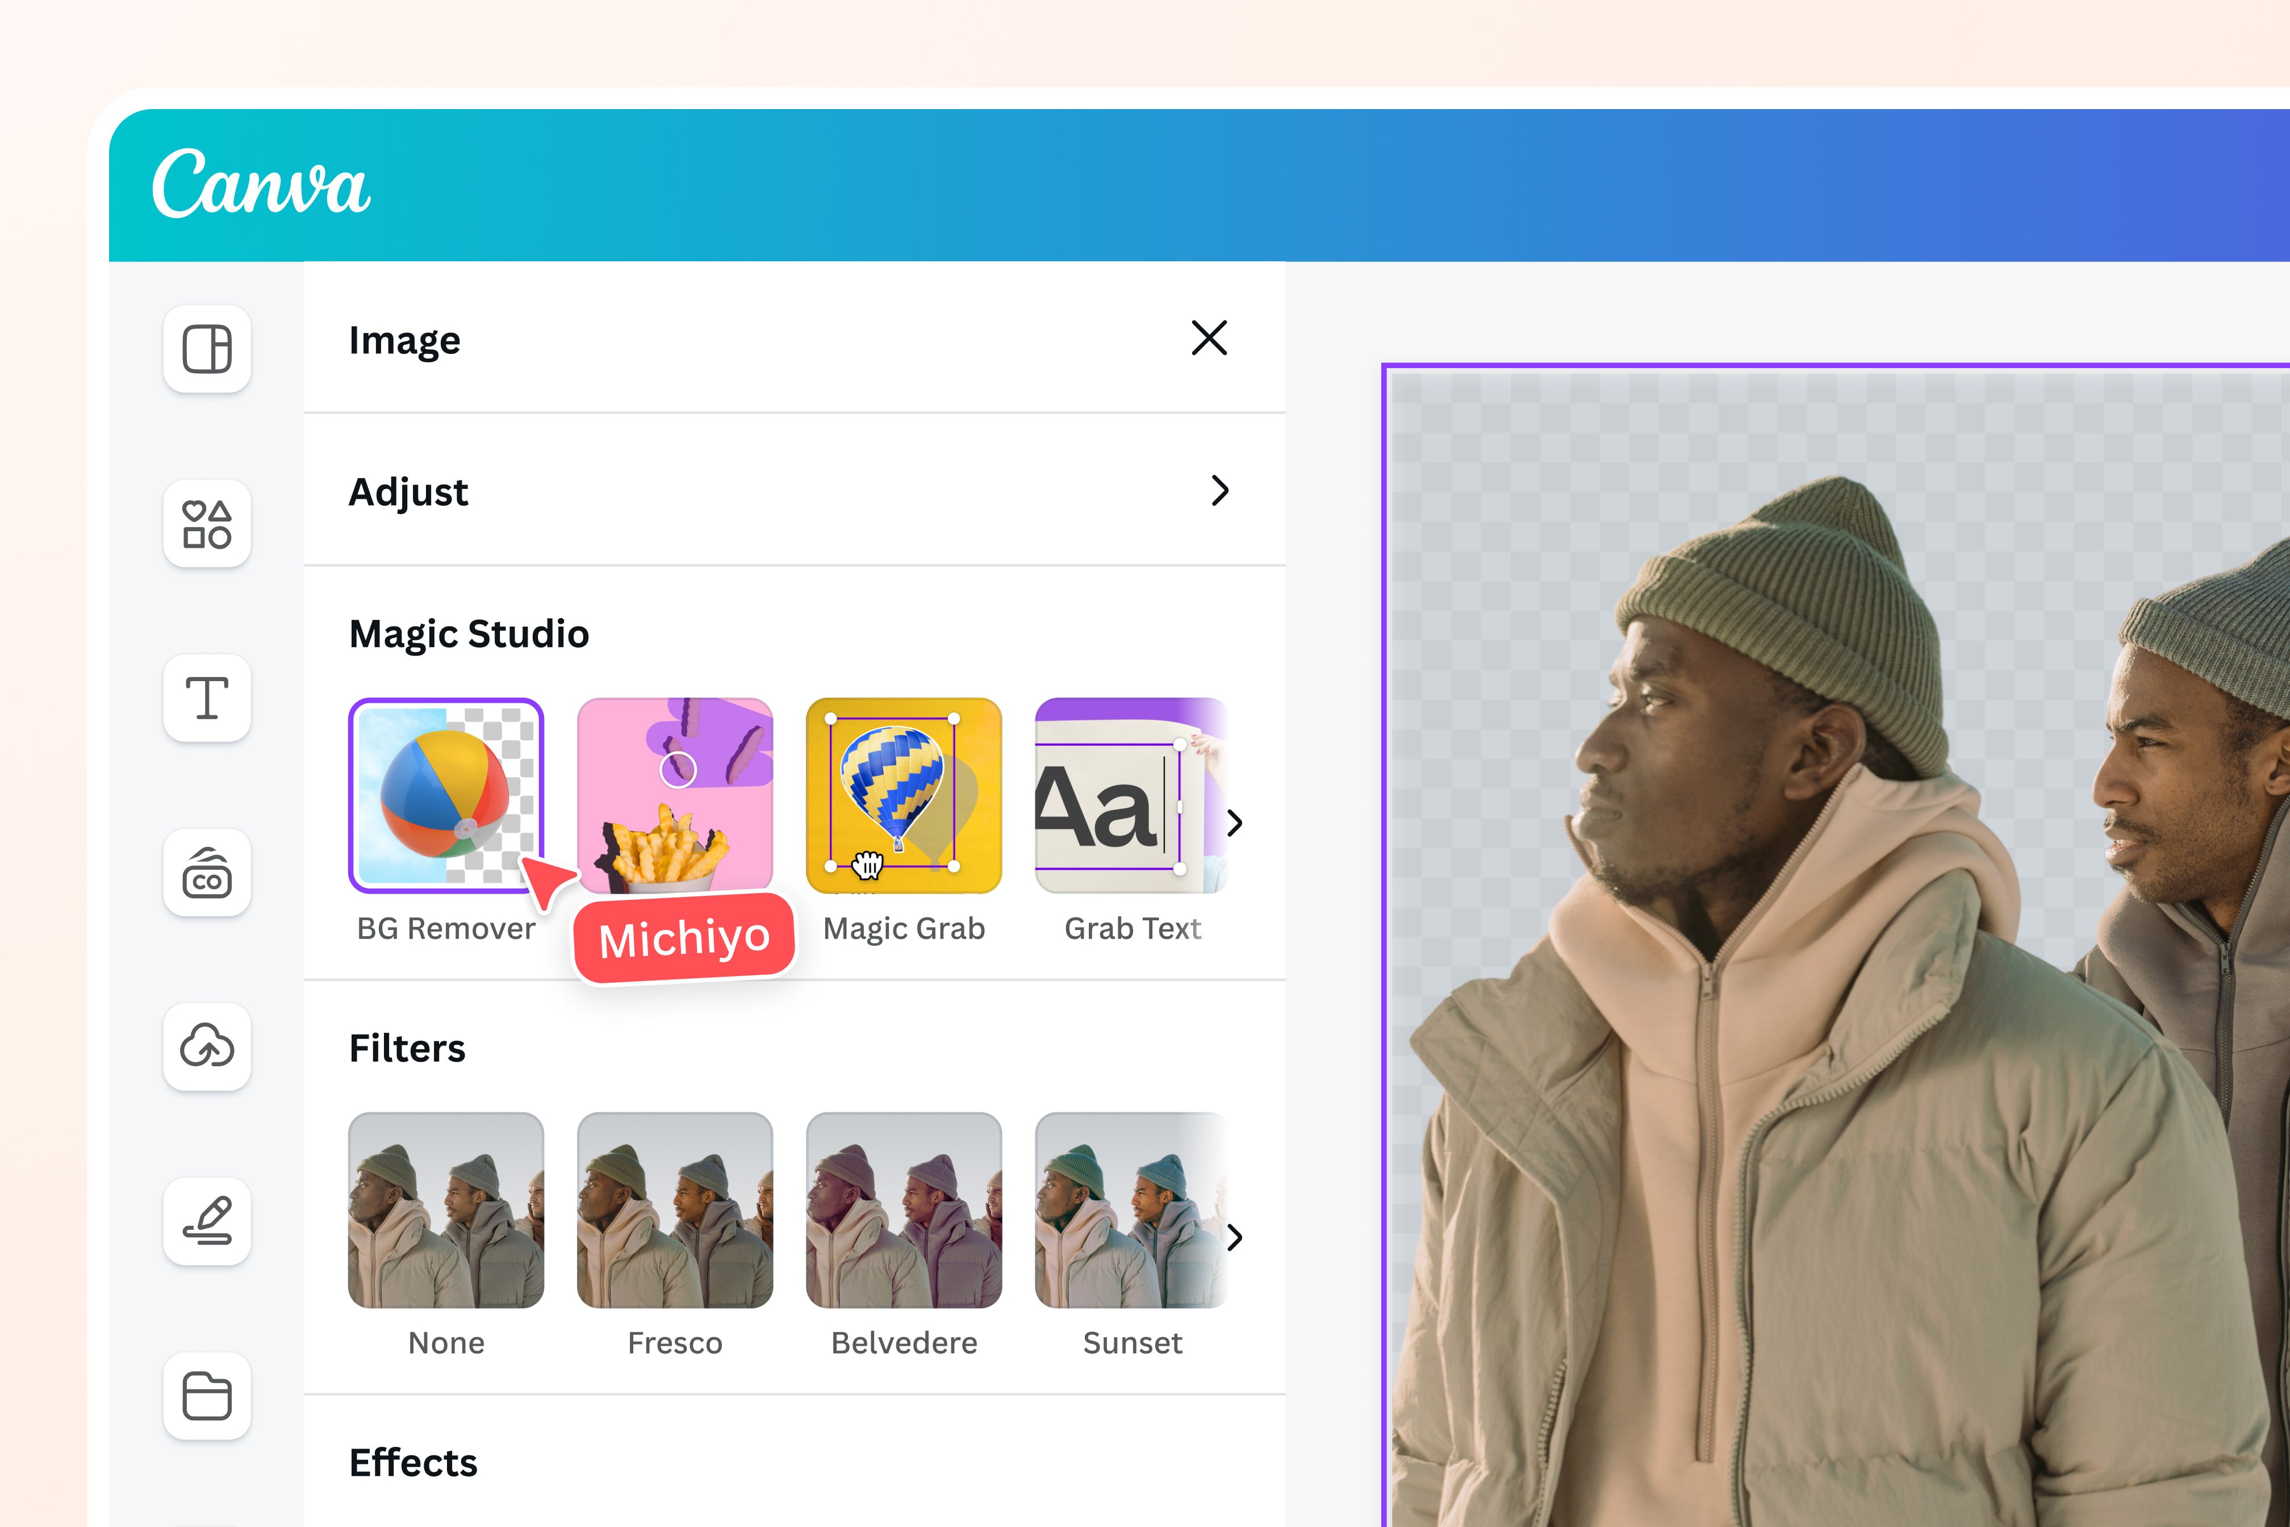
Task: Select the Draw tool
Action: pyautogui.click(x=207, y=1221)
